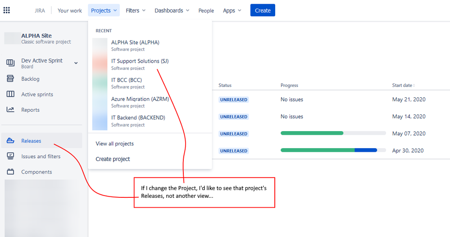This screenshot has width=450, height=237.
Task: Click the May 07, 2020 progress bar
Action: point(333,133)
